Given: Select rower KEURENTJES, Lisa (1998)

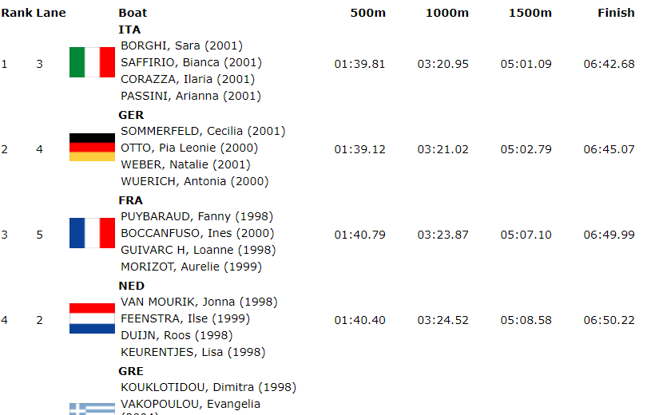Looking at the screenshot, I should click(193, 352).
